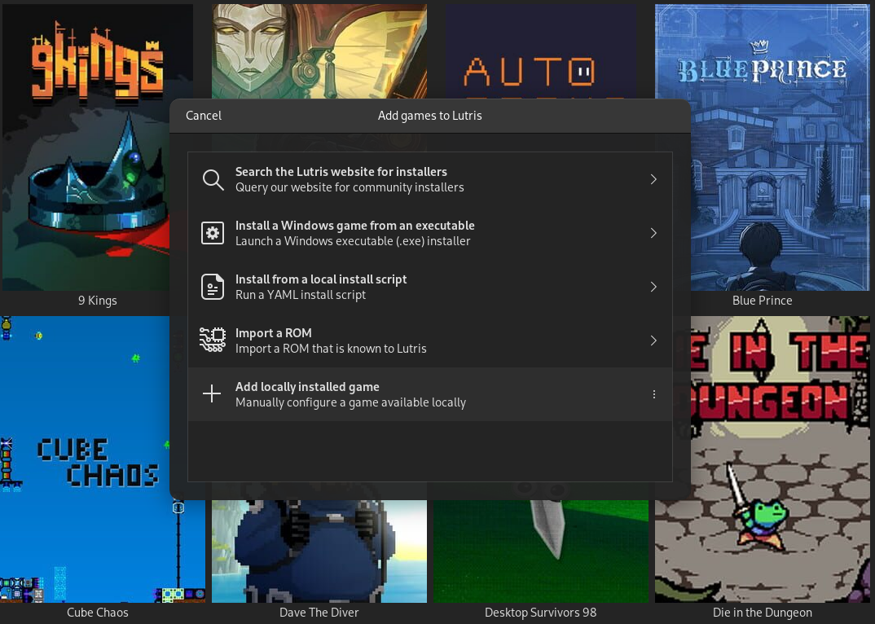Click Launch a Windows executable (.exe) installer text
This screenshot has width=875, height=624.
point(353,241)
